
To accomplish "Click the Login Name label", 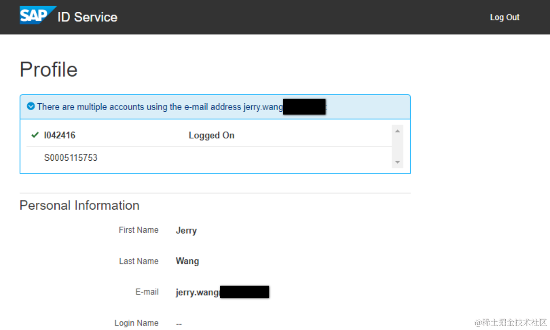I will click(x=136, y=323).
